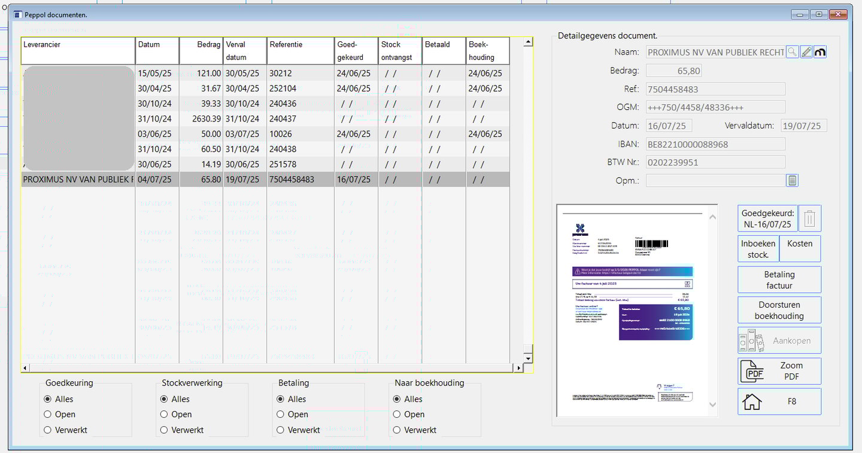862x453 pixels.
Task: Open the Aankopen binders button
Action: (779, 340)
